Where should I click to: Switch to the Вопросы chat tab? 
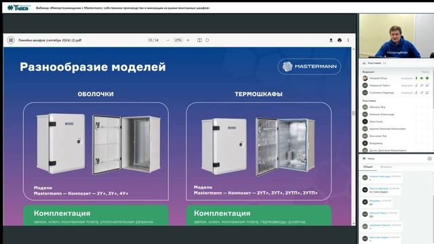tap(386, 167)
